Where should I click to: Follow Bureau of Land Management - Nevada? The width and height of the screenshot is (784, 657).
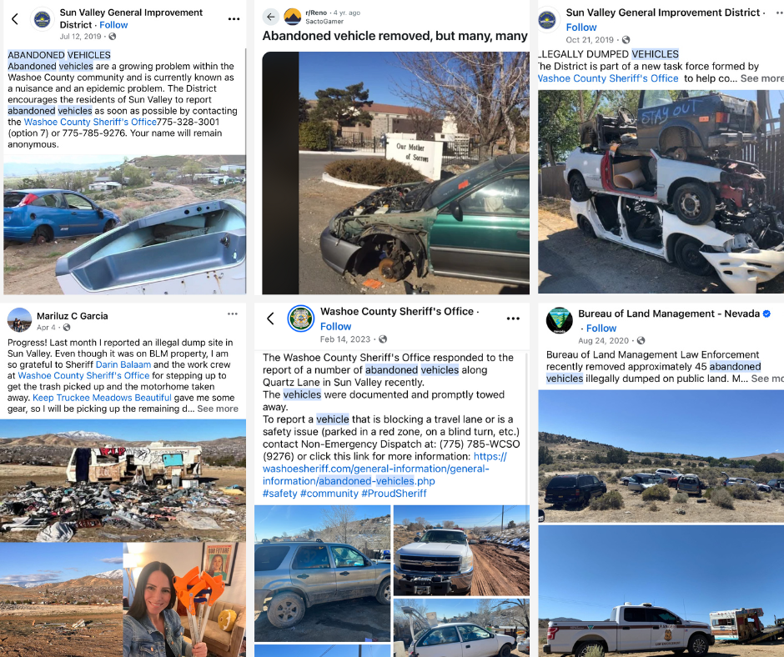(601, 328)
